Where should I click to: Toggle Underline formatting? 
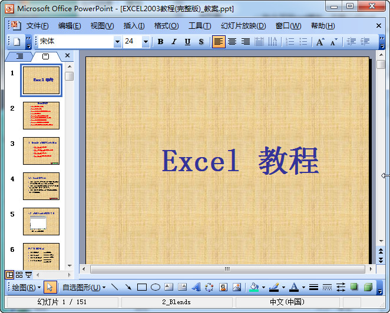click(187, 42)
